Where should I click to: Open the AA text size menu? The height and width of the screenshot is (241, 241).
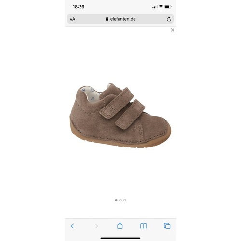(72, 19)
